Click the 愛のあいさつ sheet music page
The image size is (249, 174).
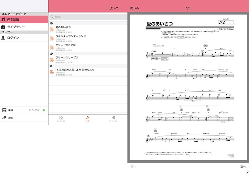188,87
